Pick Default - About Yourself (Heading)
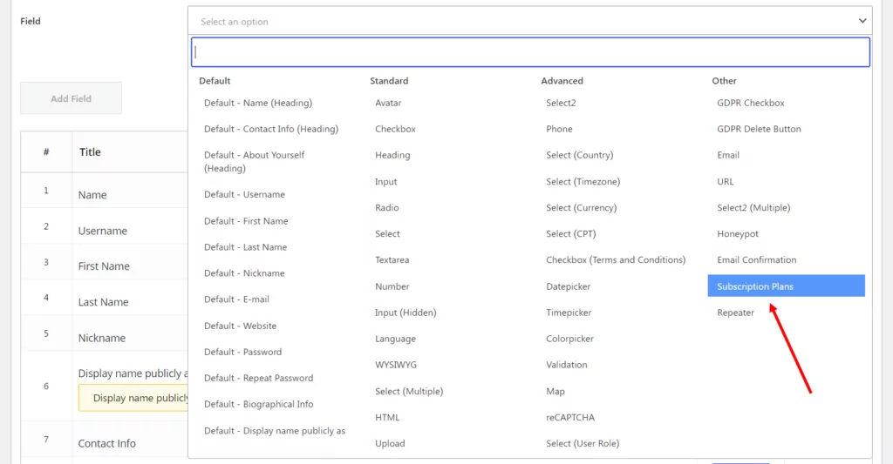The image size is (893, 464). tap(254, 162)
